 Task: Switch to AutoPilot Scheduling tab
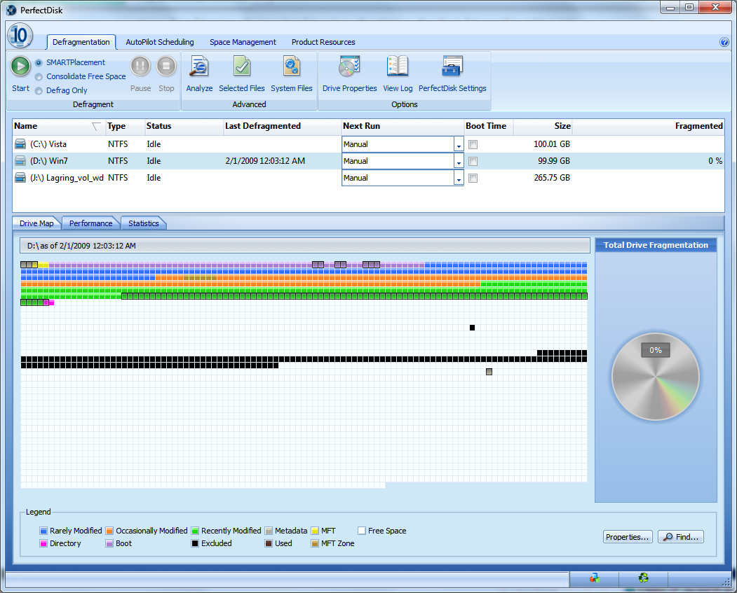point(160,42)
